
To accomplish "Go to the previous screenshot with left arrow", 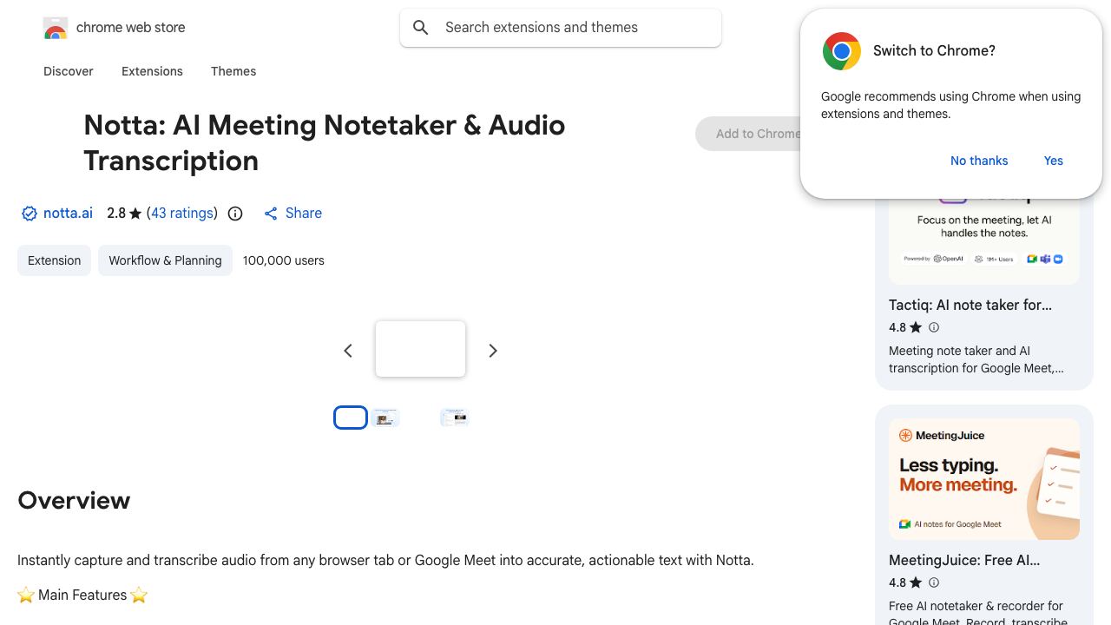I will [348, 351].
